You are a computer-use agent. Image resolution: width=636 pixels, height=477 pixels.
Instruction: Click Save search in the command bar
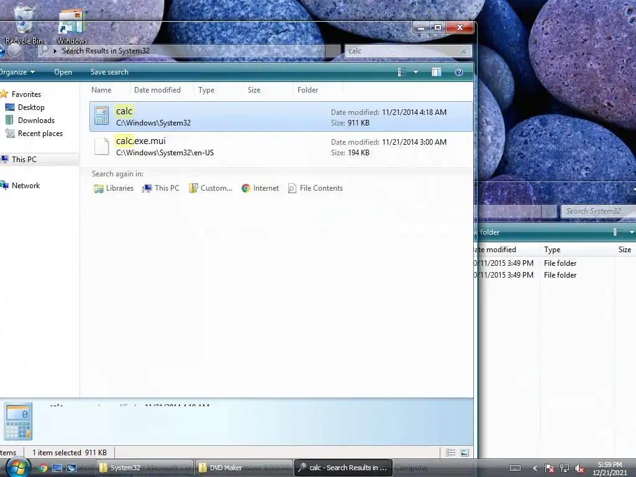point(109,72)
